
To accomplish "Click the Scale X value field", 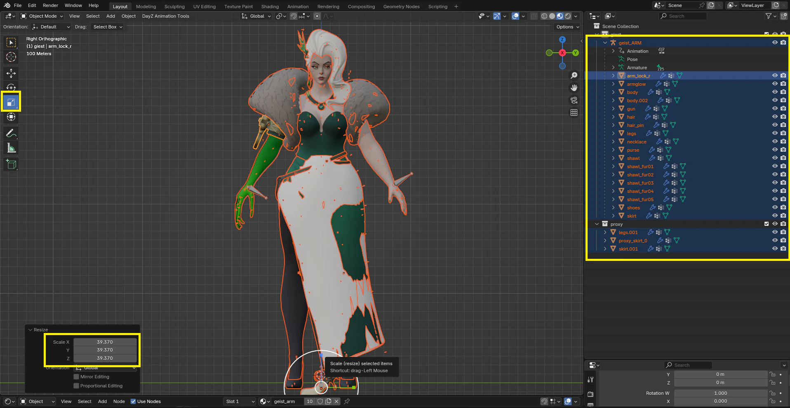I will pyautogui.click(x=105, y=342).
